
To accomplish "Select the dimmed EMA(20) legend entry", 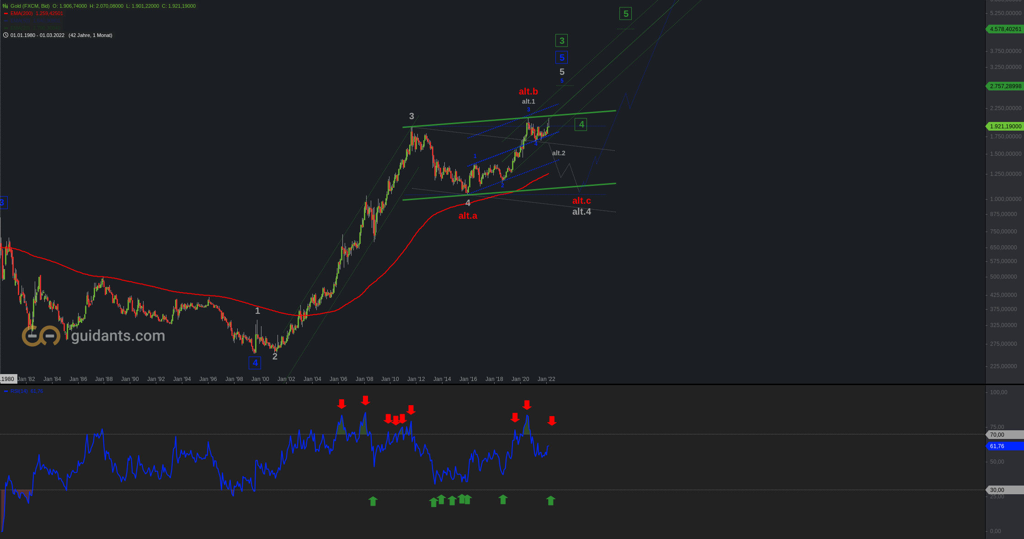I will (x=35, y=28).
